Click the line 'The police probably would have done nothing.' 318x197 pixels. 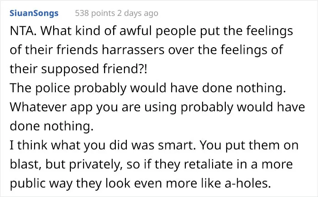pos(148,88)
